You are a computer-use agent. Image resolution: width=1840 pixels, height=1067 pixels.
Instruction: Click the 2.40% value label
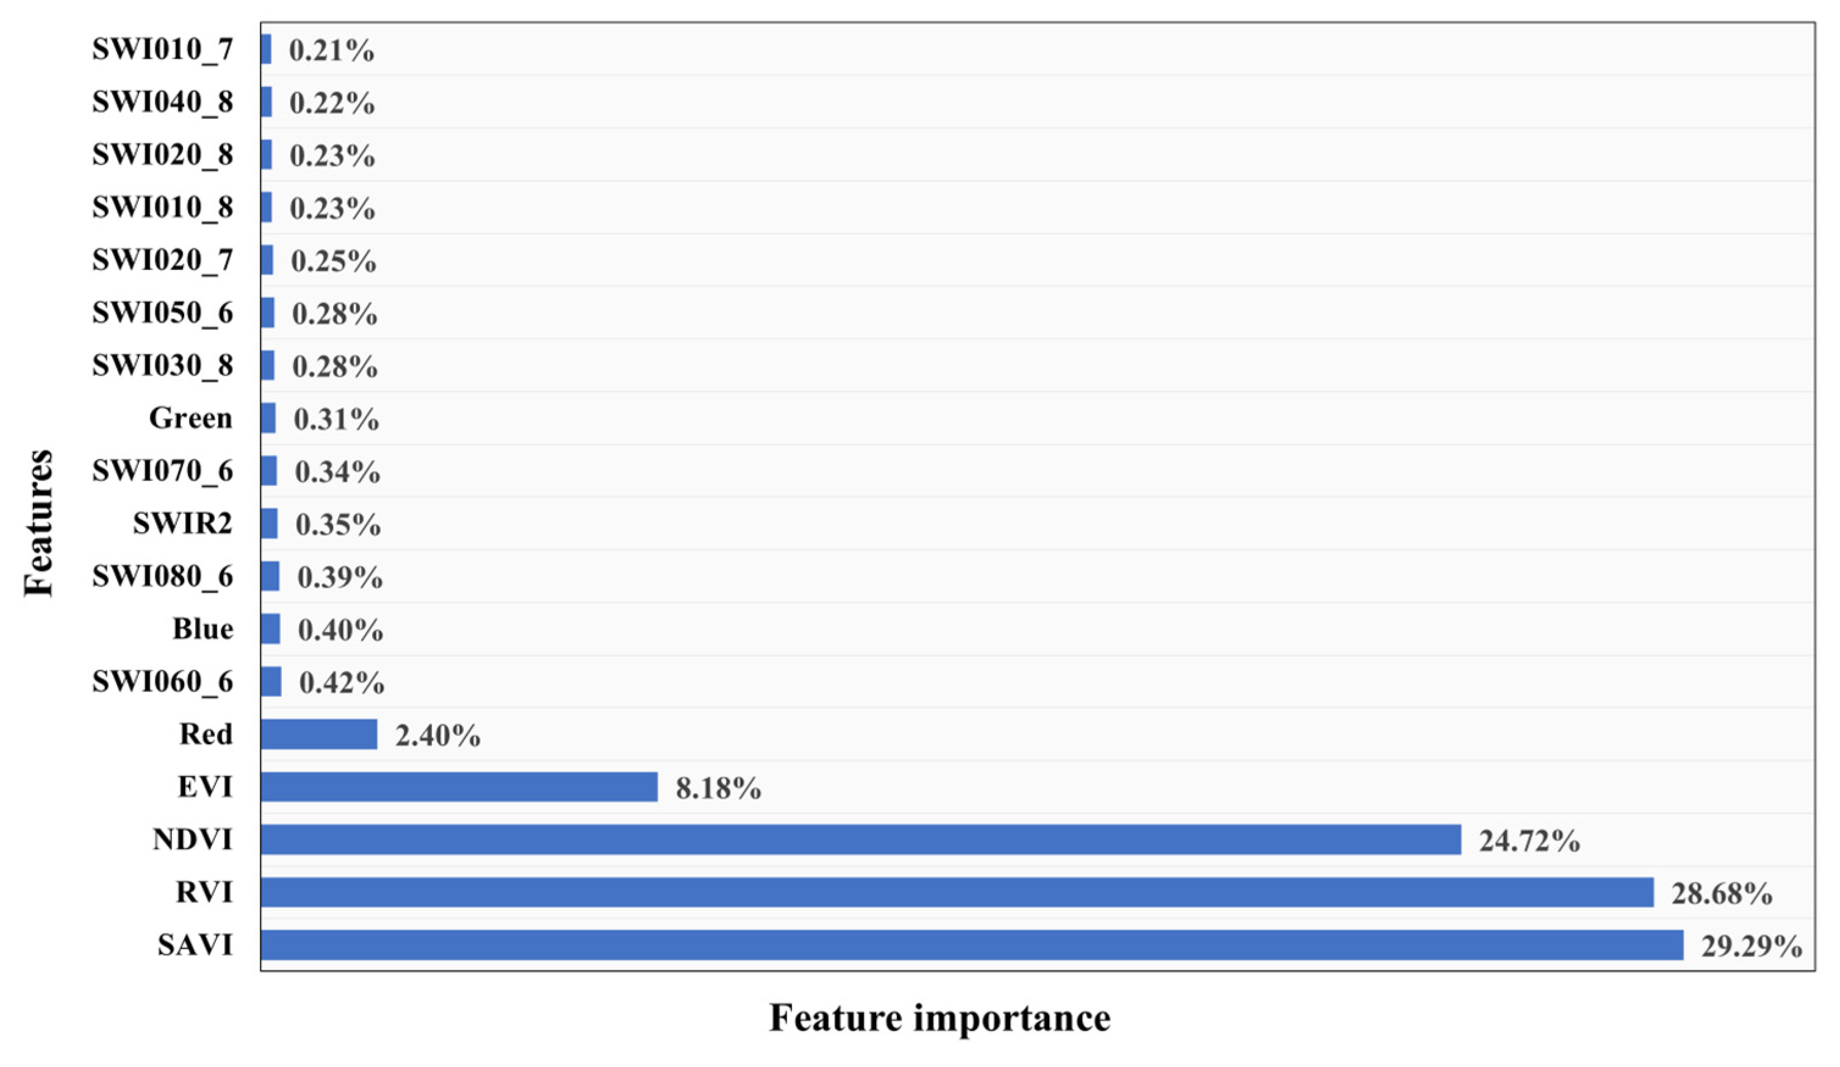coord(437,736)
